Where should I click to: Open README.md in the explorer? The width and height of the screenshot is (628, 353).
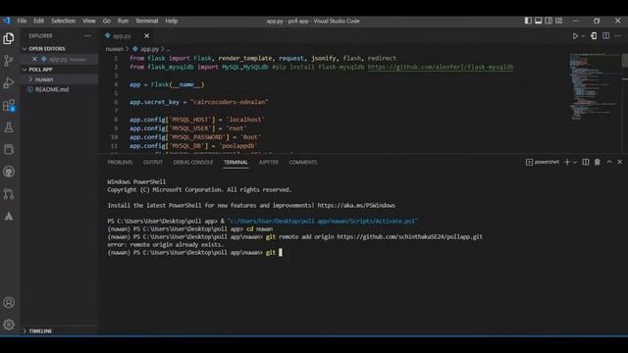click(x=52, y=89)
